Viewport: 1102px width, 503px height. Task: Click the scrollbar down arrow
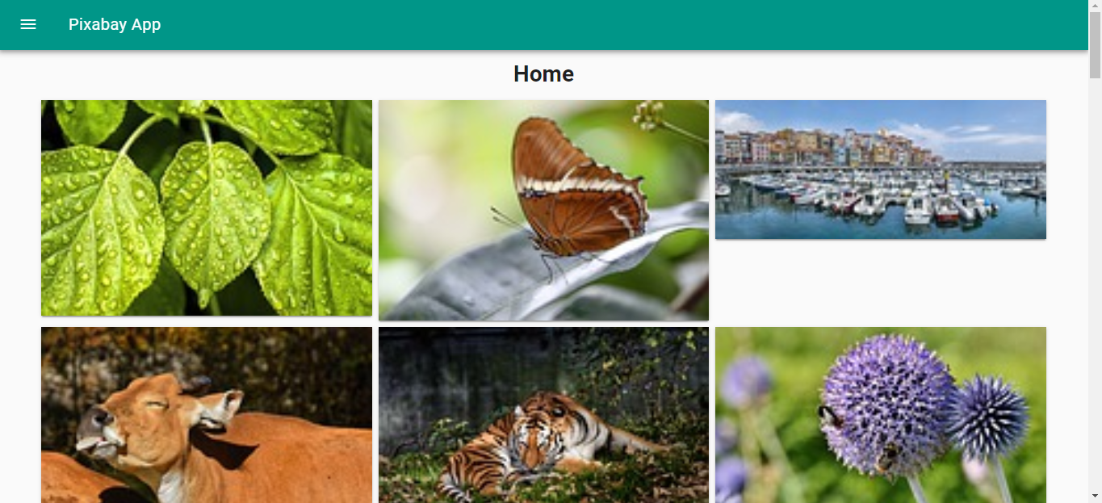click(x=1095, y=496)
